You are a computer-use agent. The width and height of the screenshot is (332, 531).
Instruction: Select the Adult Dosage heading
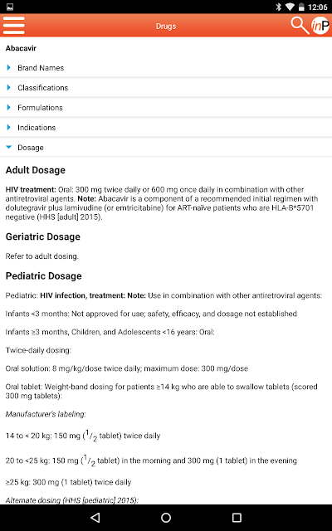click(x=35, y=170)
